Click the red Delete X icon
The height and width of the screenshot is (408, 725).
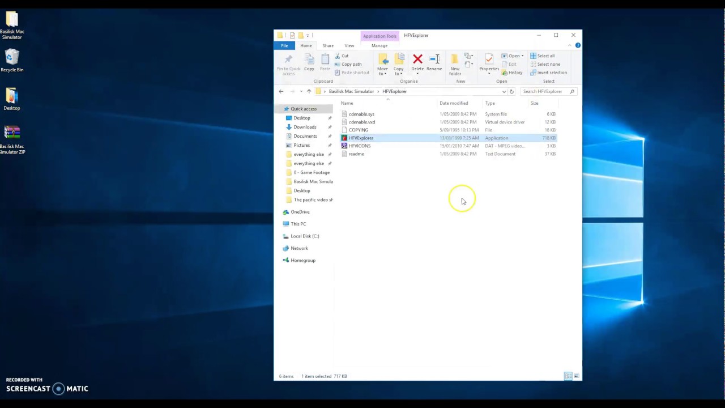coord(417,59)
